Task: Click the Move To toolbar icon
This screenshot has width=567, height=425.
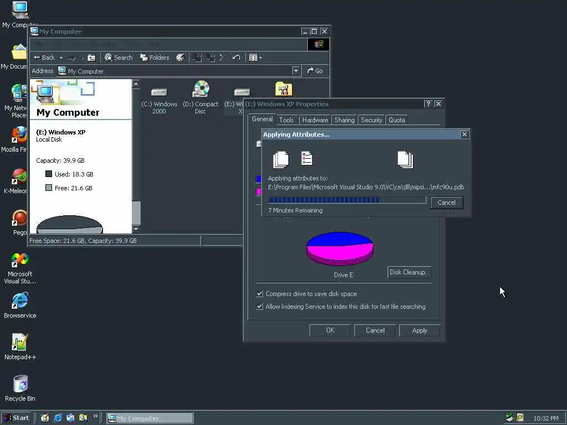Action: pyautogui.click(x=198, y=58)
